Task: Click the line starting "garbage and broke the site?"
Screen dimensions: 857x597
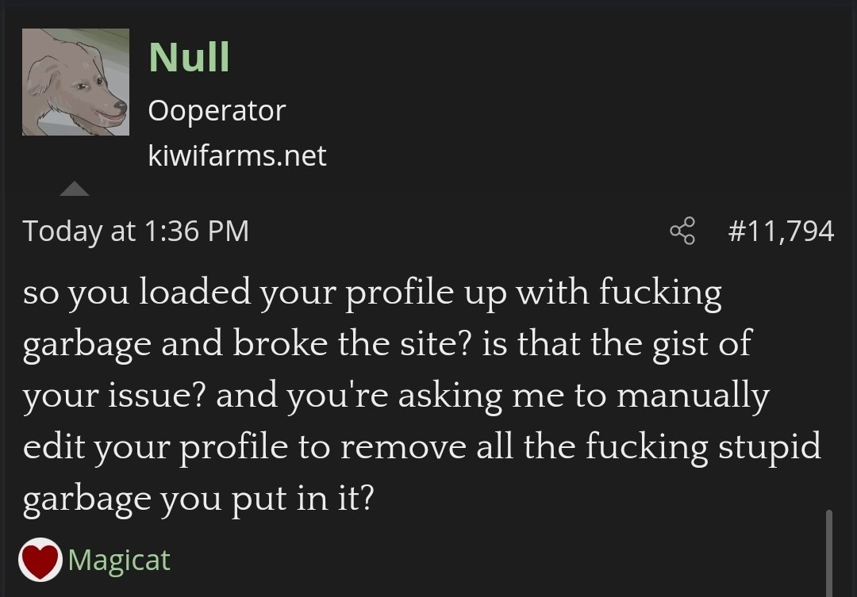Action: click(x=387, y=345)
